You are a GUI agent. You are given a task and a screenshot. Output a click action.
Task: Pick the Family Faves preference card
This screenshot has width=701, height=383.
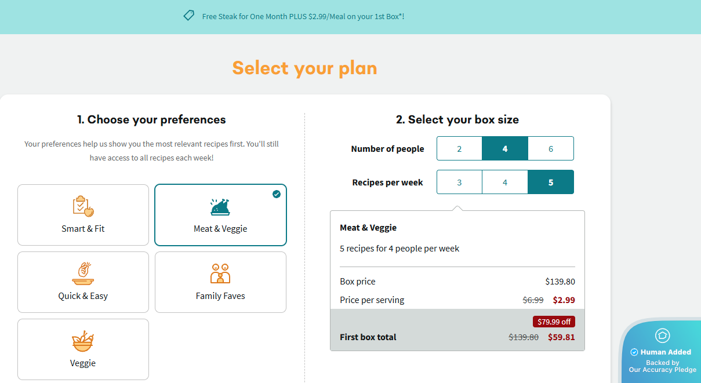[220, 282]
